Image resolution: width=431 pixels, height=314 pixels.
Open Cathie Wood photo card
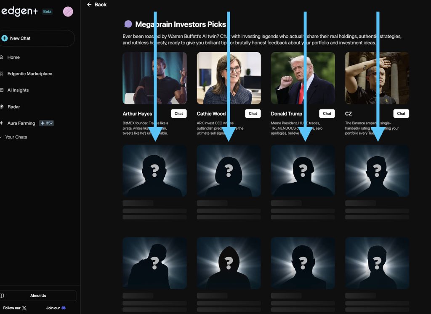pos(229,78)
